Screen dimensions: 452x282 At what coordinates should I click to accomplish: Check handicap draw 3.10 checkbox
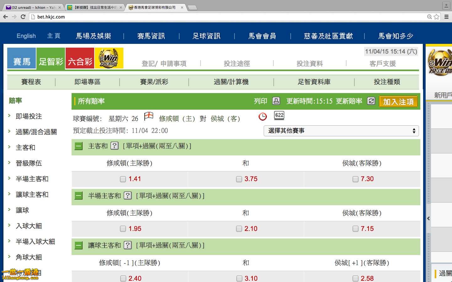click(239, 278)
